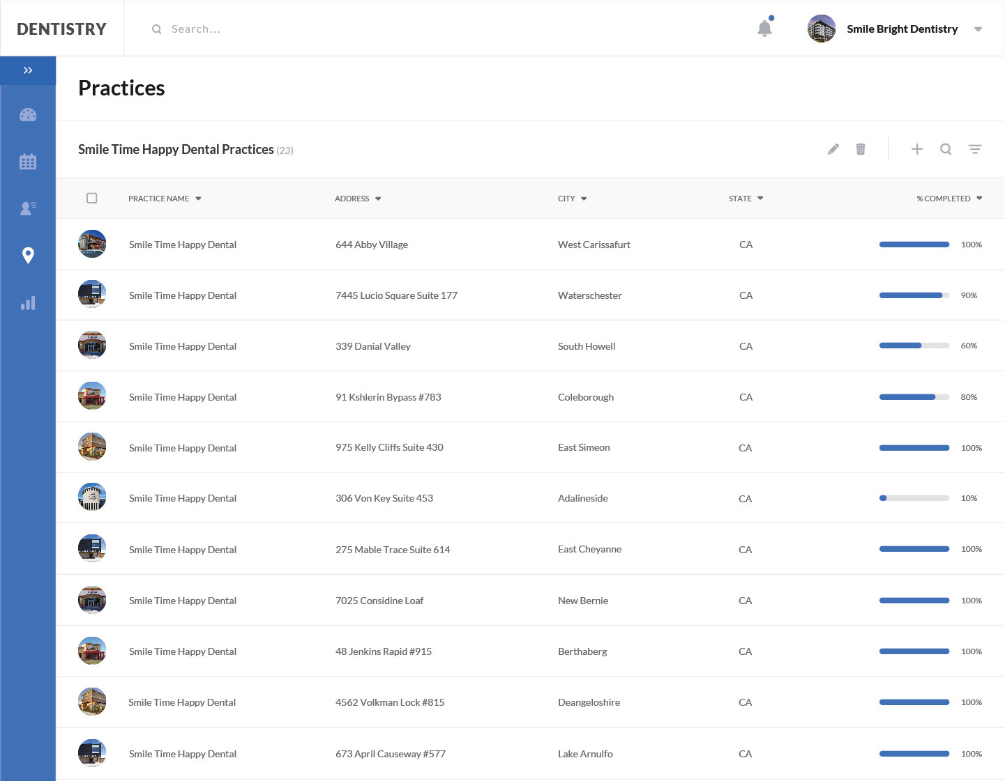1005x781 pixels.
Task: Expand the sidebar with double chevron
Action: click(28, 70)
